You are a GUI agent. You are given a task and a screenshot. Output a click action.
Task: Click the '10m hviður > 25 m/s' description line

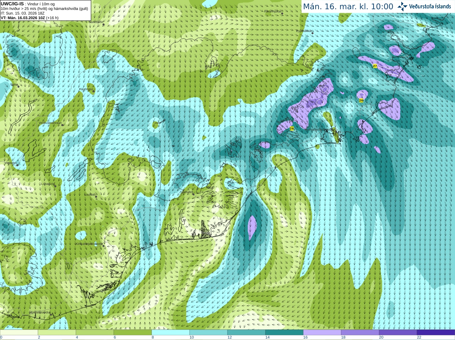tap(44, 9)
